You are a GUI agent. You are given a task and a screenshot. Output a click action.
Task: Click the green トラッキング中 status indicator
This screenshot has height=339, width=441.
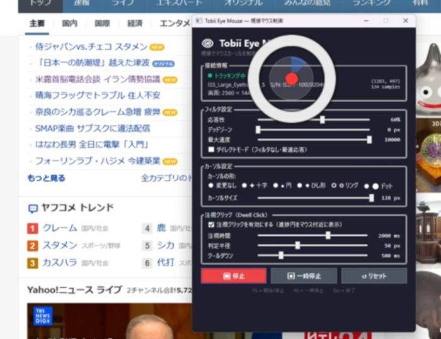point(210,75)
